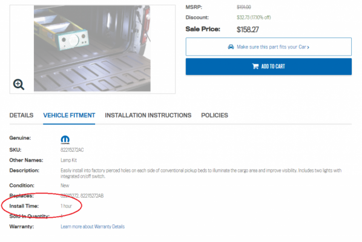Image resolution: width=362 pixels, height=242 pixels.
Task: Click the shopping cart icon on blue button
Action: tap(255, 67)
